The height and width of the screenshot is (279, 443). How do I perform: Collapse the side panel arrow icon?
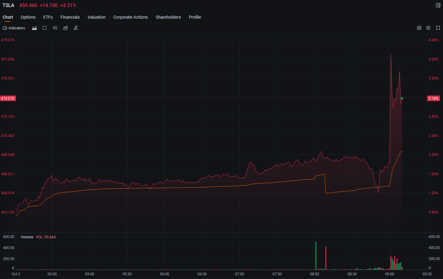438,5
